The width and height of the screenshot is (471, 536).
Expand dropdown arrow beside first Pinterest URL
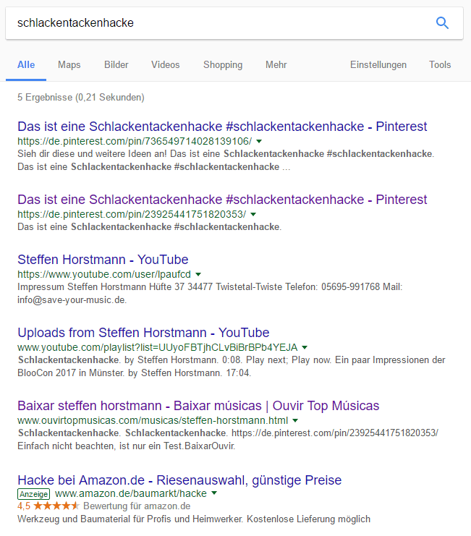(259, 142)
